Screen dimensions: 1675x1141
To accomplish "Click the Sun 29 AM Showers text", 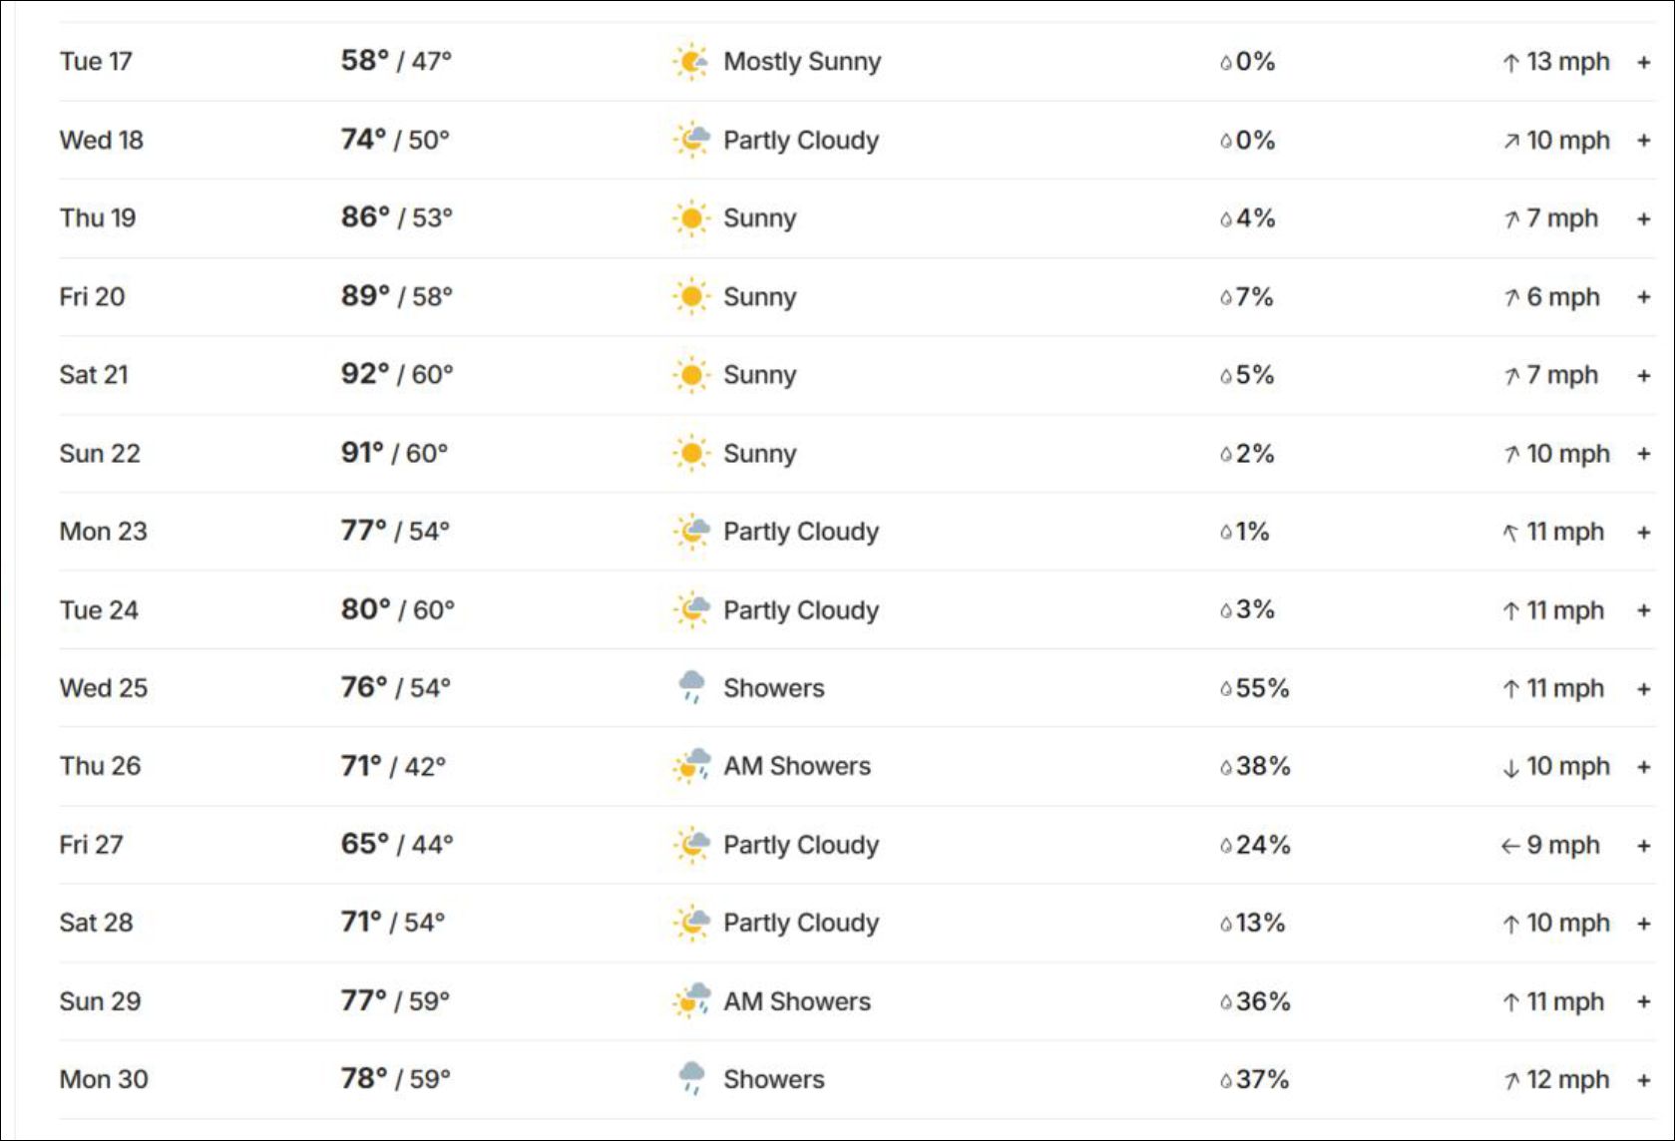I will (x=797, y=1001).
